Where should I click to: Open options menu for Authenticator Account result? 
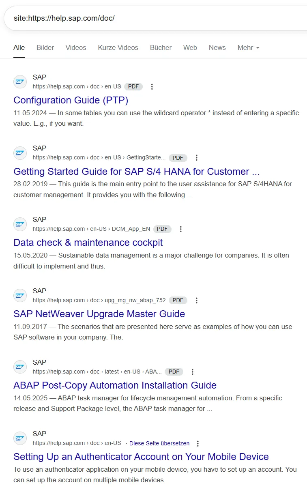[x=198, y=443]
